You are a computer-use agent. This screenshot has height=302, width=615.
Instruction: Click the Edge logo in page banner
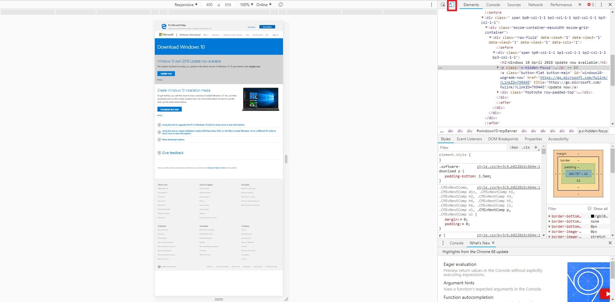pos(163,27)
